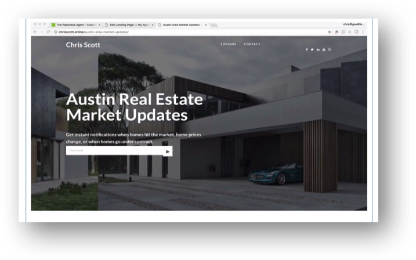Open the Facebook social icon

pyautogui.click(x=307, y=49)
